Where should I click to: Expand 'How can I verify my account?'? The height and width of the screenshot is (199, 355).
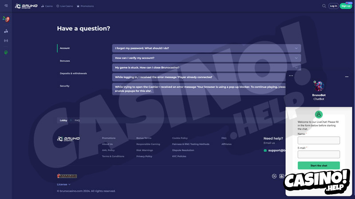[x=206, y=58]
